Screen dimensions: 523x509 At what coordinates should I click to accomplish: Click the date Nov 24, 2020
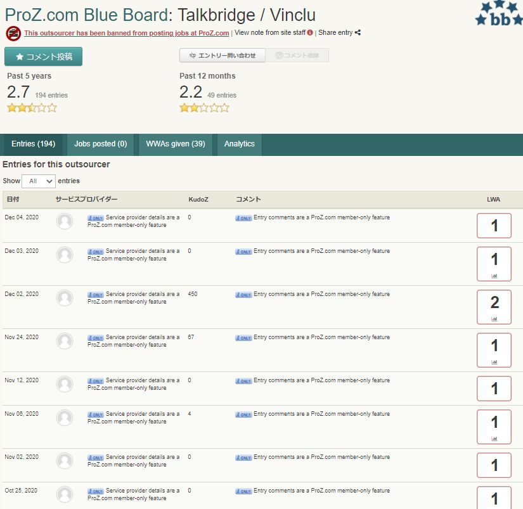click(x=22, y=337)
